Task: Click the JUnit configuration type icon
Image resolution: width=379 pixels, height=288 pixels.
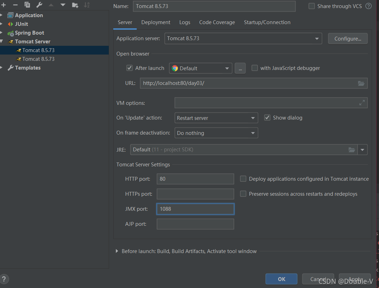Action: click(x=10, y=24)
